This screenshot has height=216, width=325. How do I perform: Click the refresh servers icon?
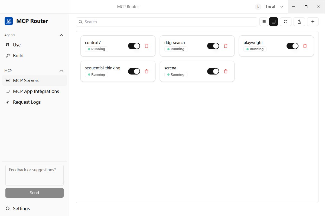pos(286,22)
